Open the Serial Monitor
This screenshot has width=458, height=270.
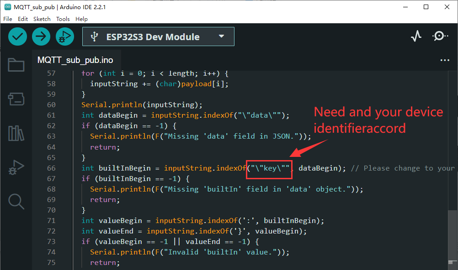[x=440, y=36]
